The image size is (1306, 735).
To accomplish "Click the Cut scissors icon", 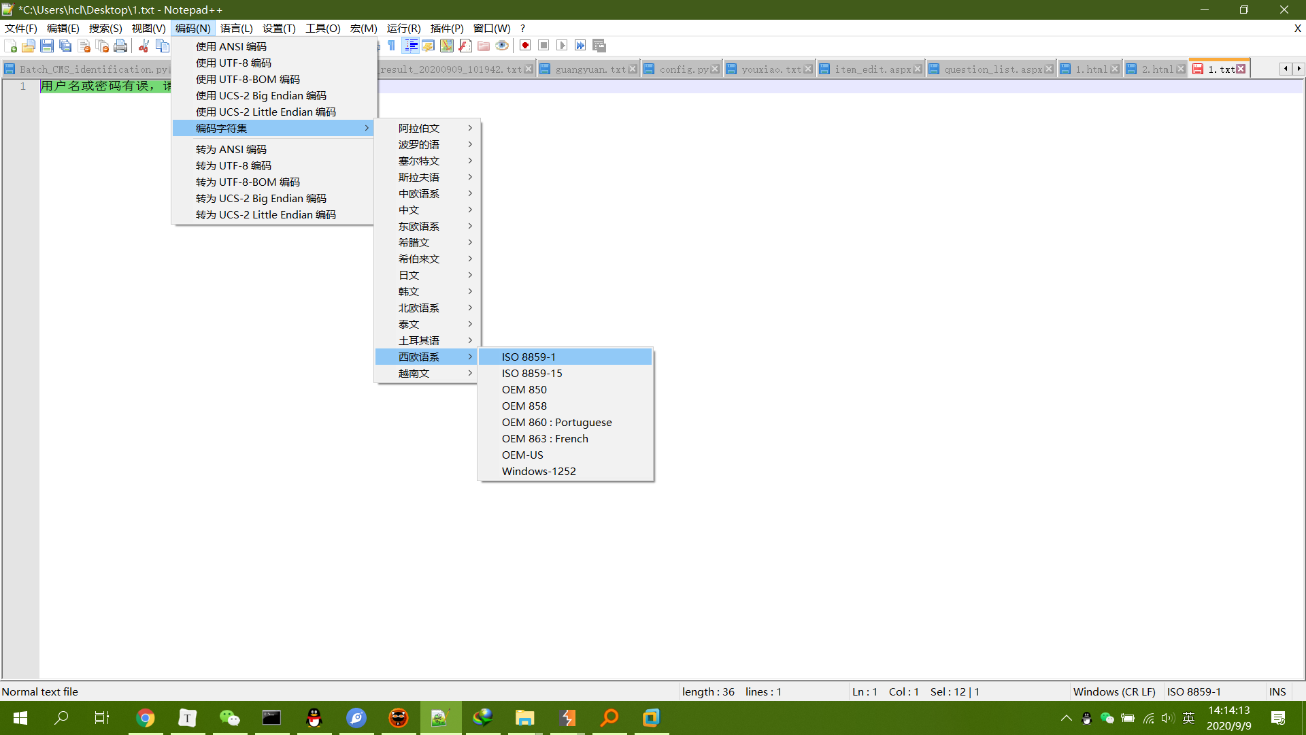I will click(x=144, y=46).
